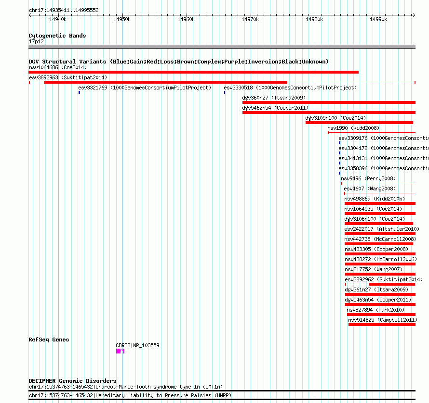Screen dimensions: 429x403
Task: Click the red bar under dgv360n27
Action: [329, 102]
